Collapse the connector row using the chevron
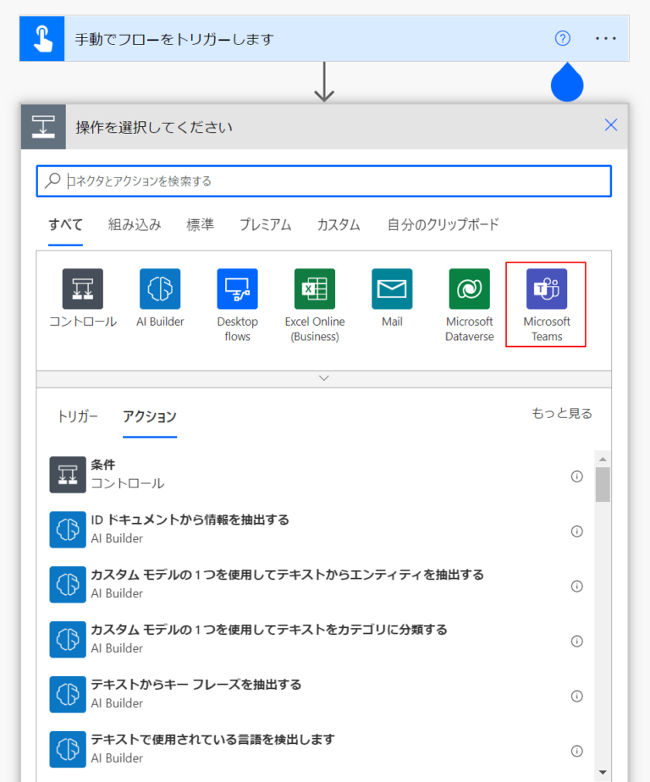This screenshot has width=650, height=782. coord(323,378)
